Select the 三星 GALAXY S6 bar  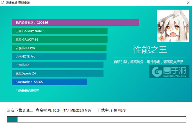pyautogui.click(x=60, y=39)
